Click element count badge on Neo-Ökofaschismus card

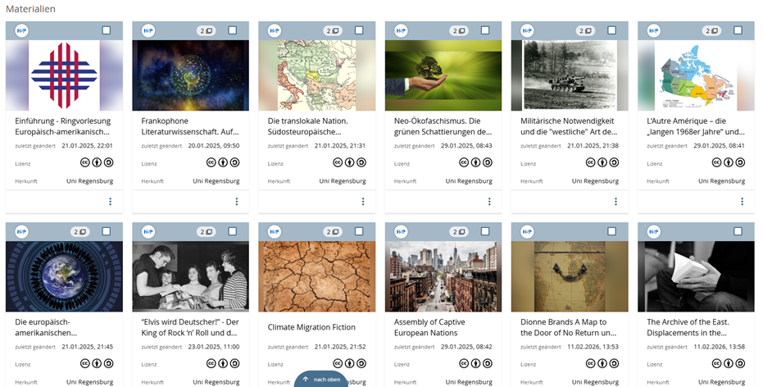(458, 31)
